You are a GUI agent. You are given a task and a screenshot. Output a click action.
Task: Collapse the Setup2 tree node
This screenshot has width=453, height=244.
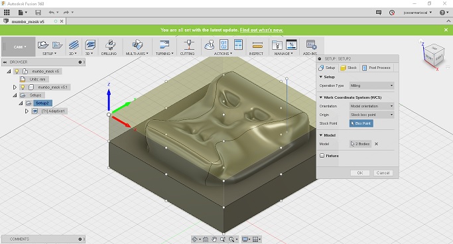click(21, 103)
